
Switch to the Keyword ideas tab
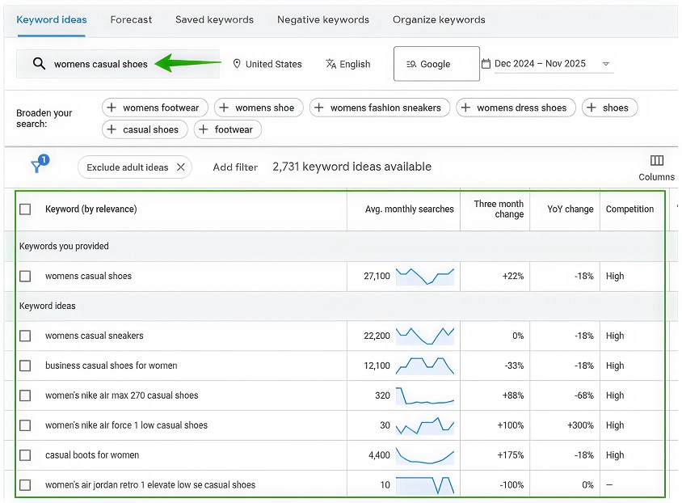[x=52, y=19]
